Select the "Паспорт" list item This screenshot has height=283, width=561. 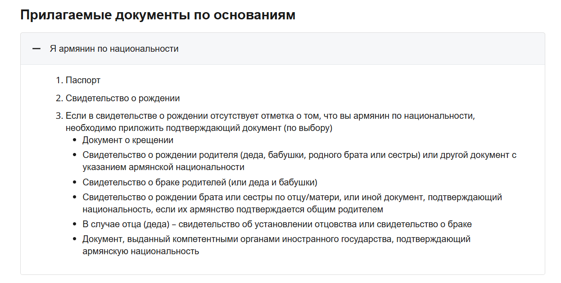(83, 80)
